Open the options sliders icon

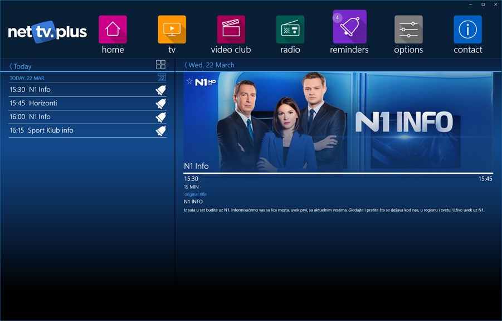pyautogui.click(x=408, y=29)
